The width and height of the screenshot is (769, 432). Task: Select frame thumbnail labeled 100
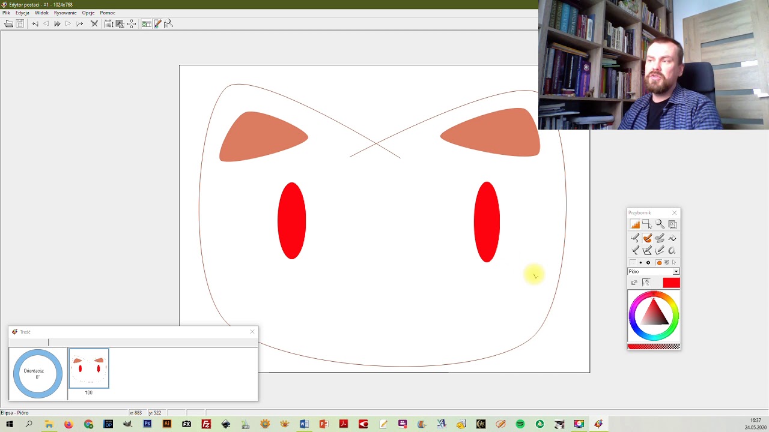click(x=89, y=368)
